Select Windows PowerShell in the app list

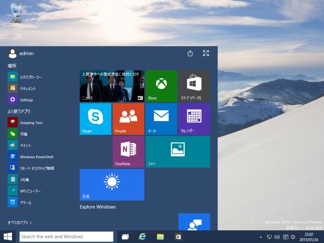click(36, 157)
